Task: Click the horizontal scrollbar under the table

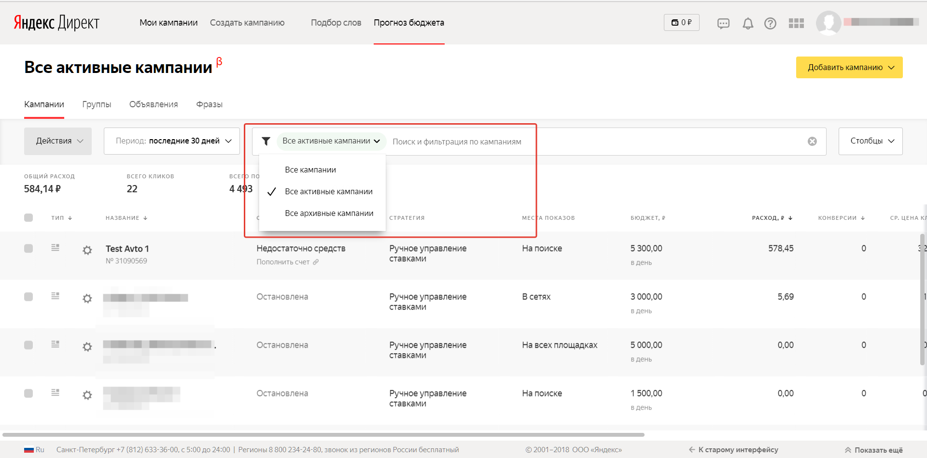Action: click(x=323, y=435)
